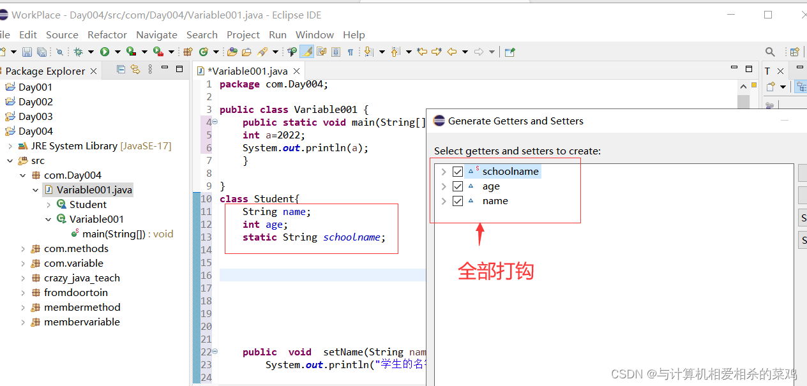
Task: Open the Search dialog icon
Action: 769,51
